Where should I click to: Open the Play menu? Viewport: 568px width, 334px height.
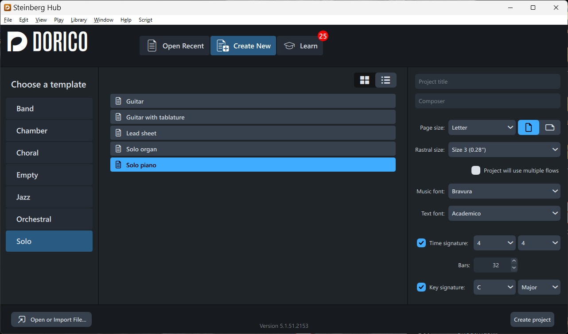59,20
